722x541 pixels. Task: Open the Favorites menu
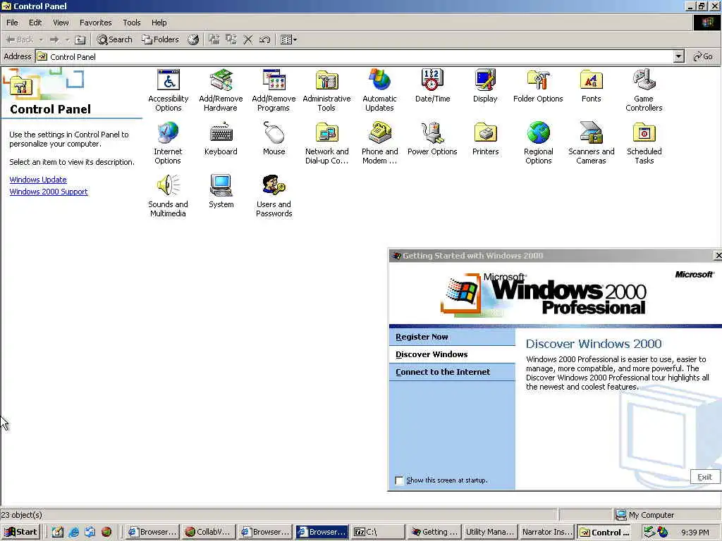tap(96, 23)
